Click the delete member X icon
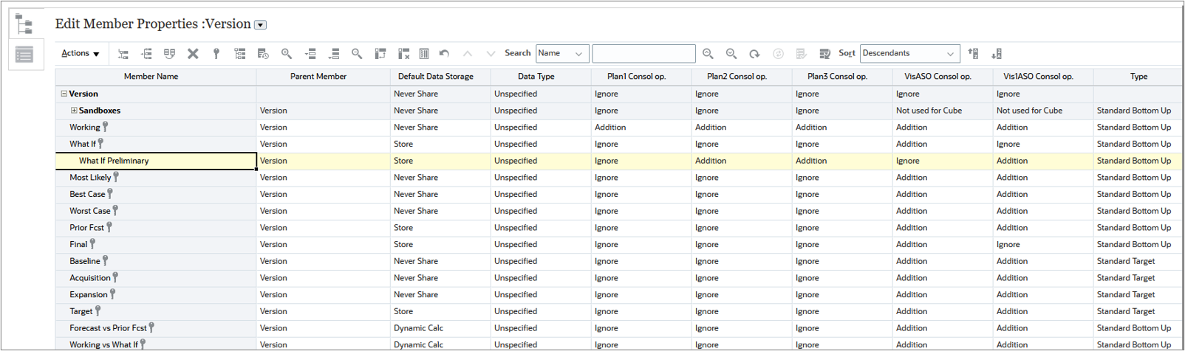 pos(193,53)
